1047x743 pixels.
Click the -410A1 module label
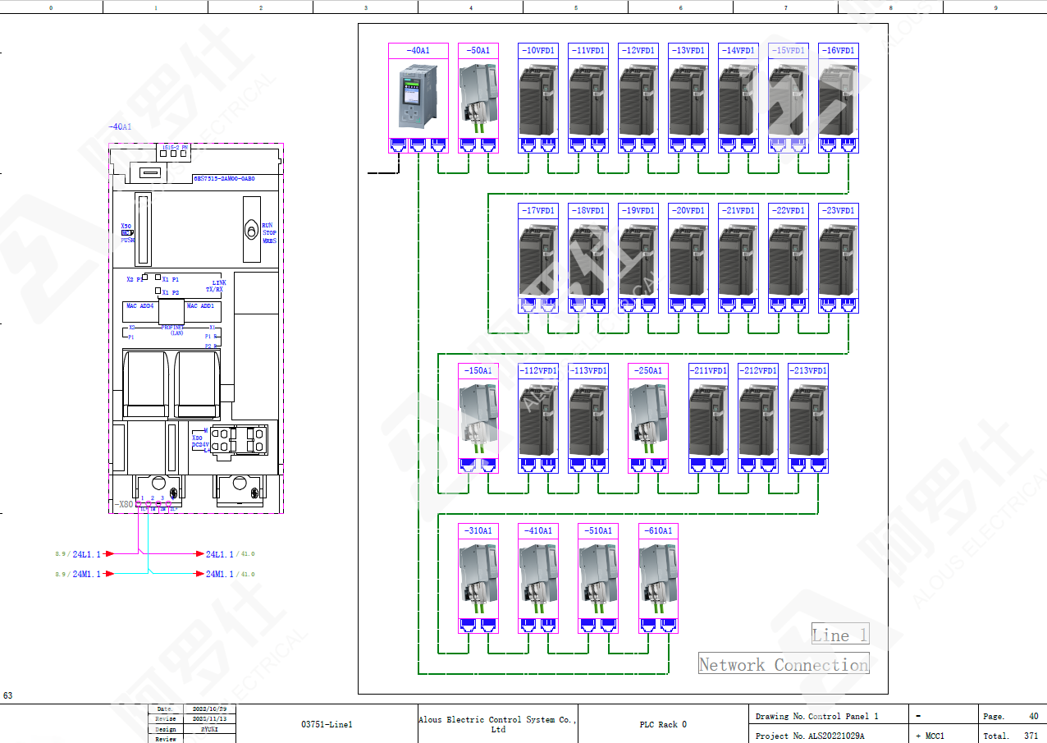tap(537, 530)
